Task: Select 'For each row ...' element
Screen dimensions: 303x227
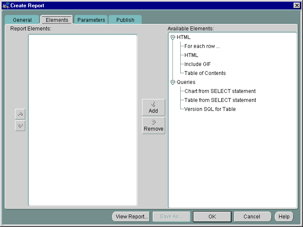Action: pos(202,46)
